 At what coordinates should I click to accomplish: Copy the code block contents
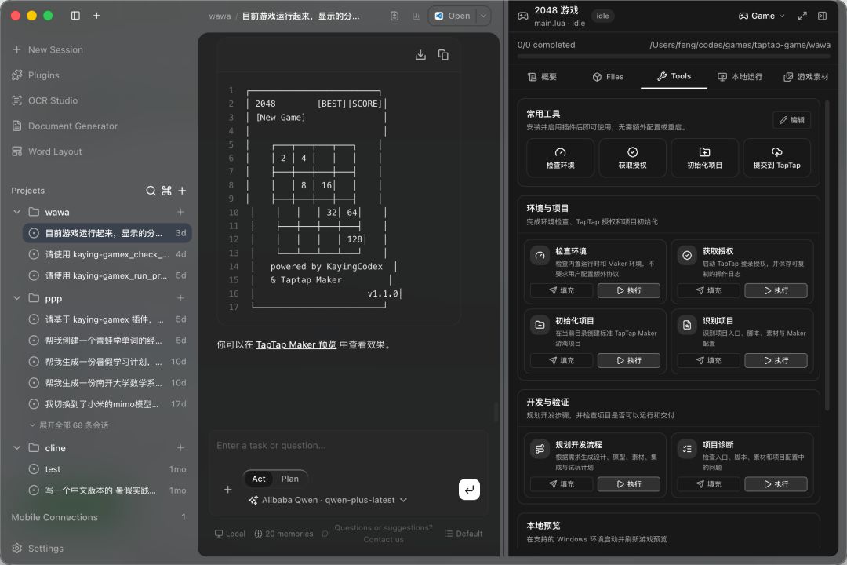tap(443, 55)
